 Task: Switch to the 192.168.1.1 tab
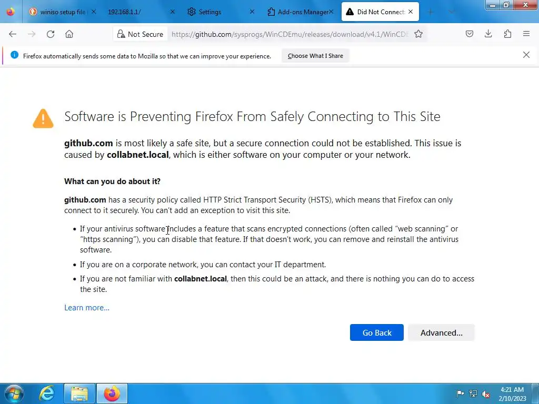137,12
